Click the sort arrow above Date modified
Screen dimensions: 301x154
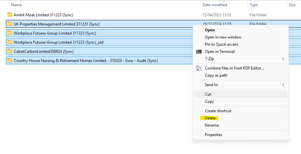click(x=224, y=2)
